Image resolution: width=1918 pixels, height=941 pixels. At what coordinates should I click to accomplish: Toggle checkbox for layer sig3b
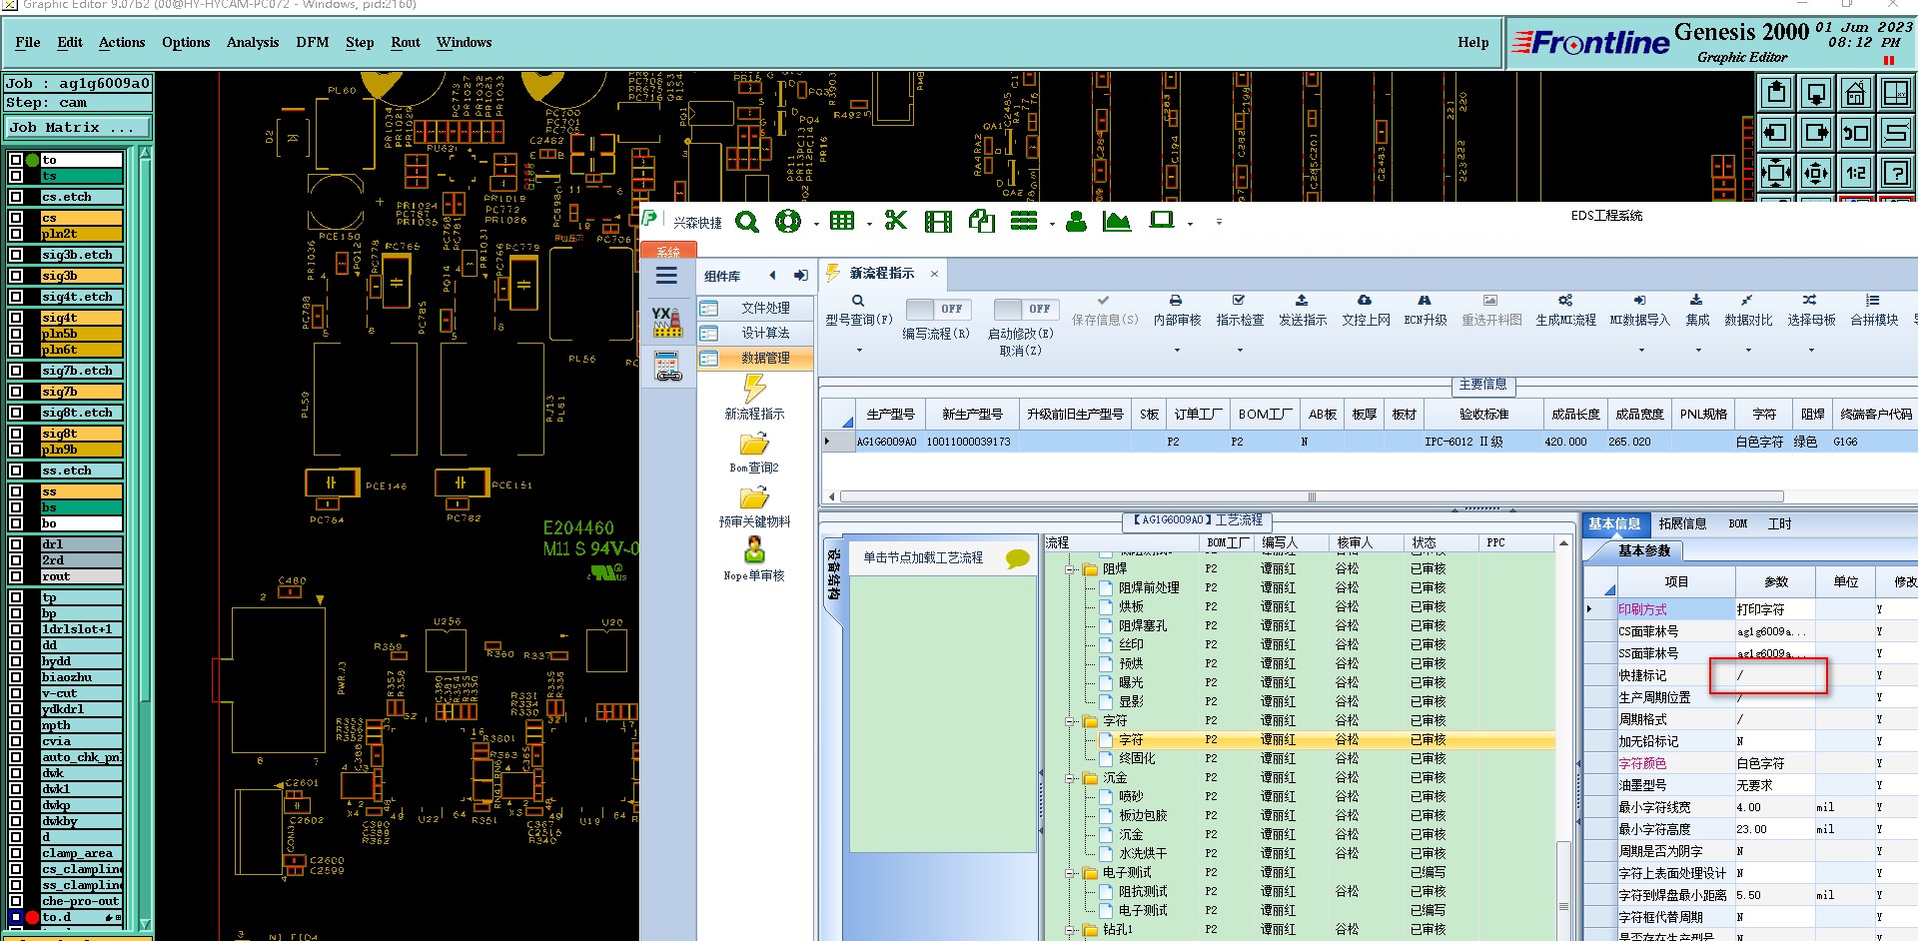(x=16, y=276)
